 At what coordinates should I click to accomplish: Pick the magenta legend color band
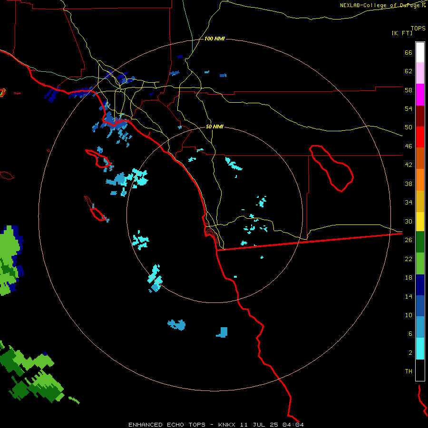click(420, 95)
